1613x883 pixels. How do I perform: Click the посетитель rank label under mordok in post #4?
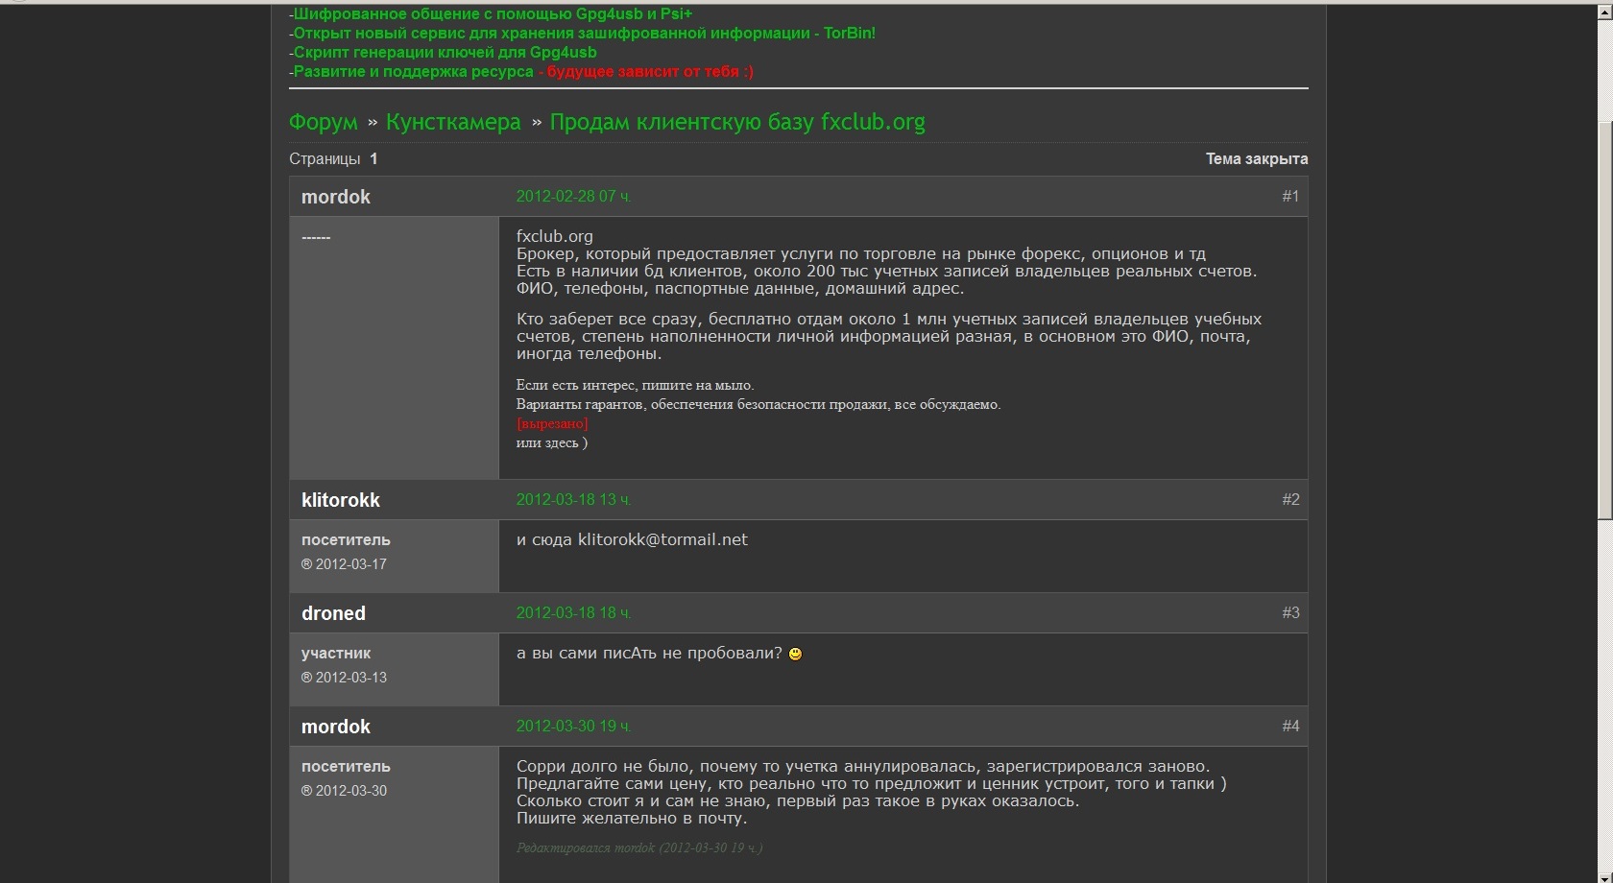point(346,767)
